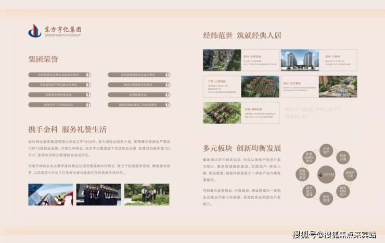This screenshot has width=385, height=243.
Task: Click the 河南省优秀开发企业 award label
Action: point(58,95)
